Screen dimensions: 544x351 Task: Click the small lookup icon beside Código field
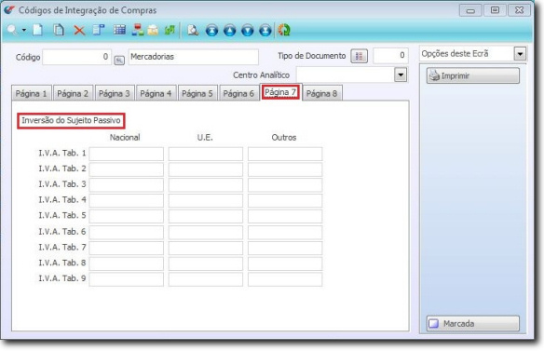[x=119, y=61]
